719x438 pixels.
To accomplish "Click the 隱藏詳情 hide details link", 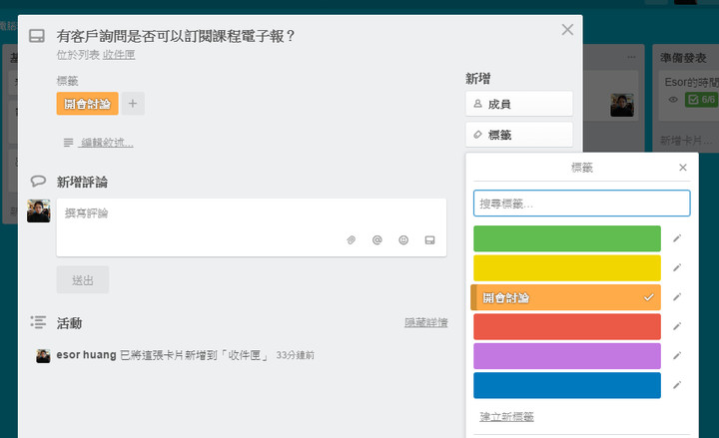I will 426,322.
